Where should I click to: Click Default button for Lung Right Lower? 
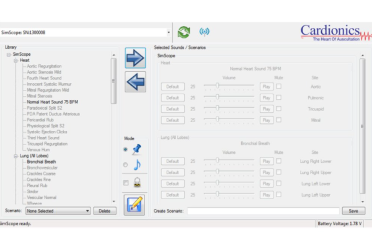coord(172,161)
